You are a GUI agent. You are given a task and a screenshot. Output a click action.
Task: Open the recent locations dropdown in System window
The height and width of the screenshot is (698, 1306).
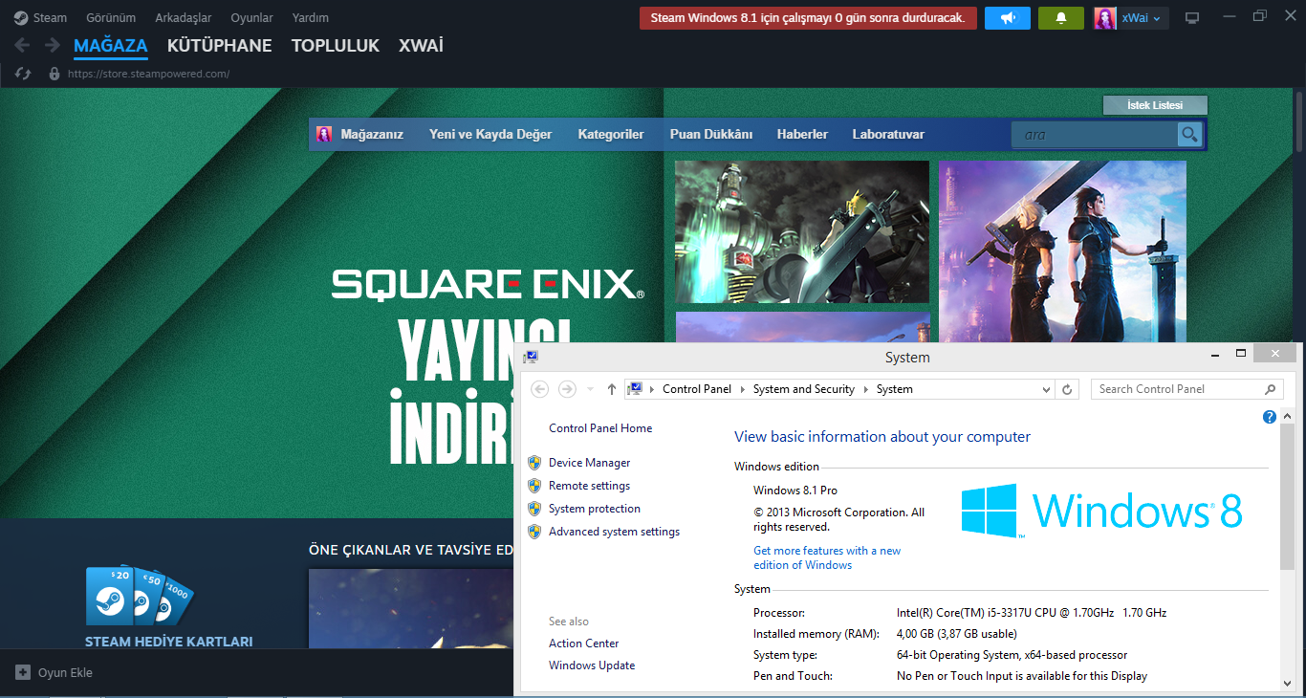(590, 389)
